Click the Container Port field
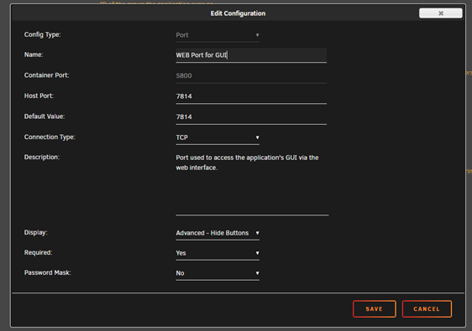 (x=251, y=75)
